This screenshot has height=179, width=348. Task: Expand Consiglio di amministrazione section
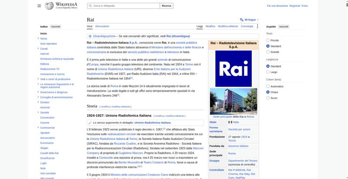click(38, 97)
